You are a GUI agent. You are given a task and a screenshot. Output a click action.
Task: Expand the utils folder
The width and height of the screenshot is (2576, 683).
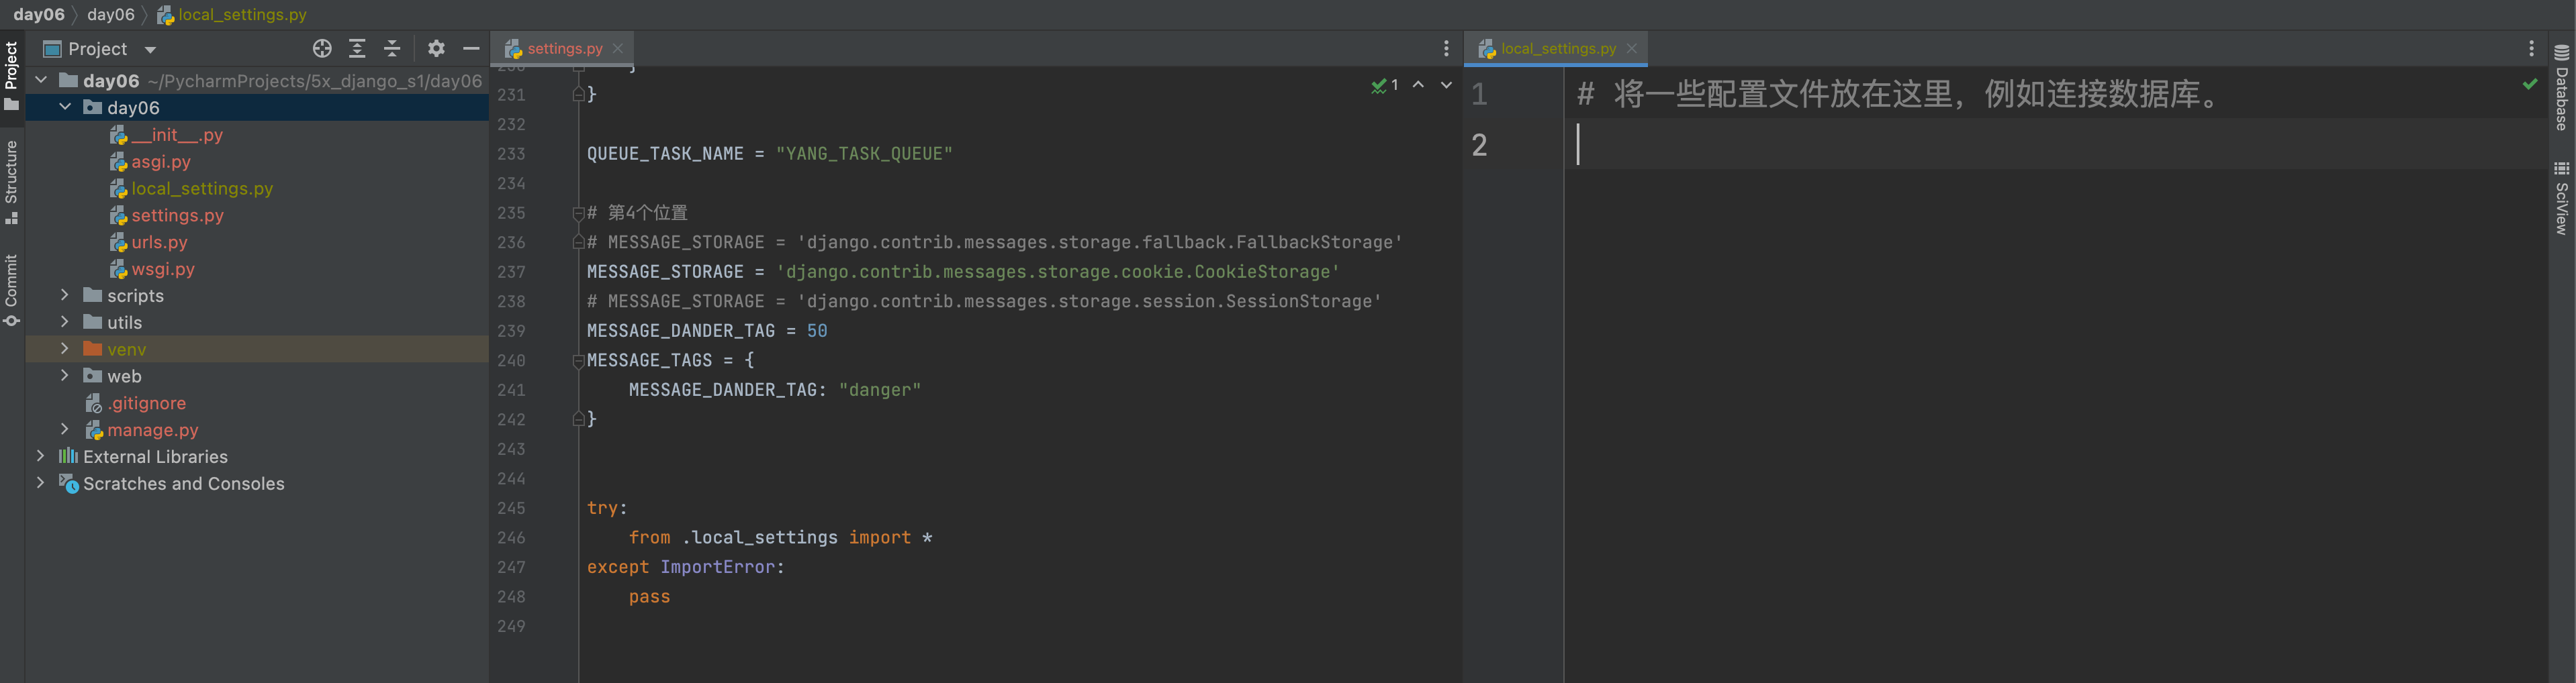(65, 321)
